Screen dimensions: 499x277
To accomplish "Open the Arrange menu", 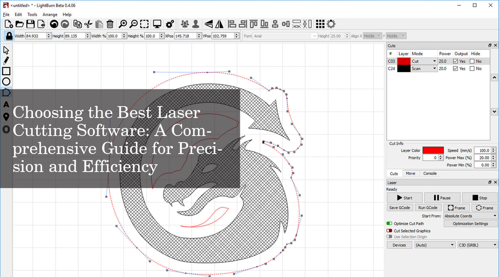I will [x=49, y=14].
